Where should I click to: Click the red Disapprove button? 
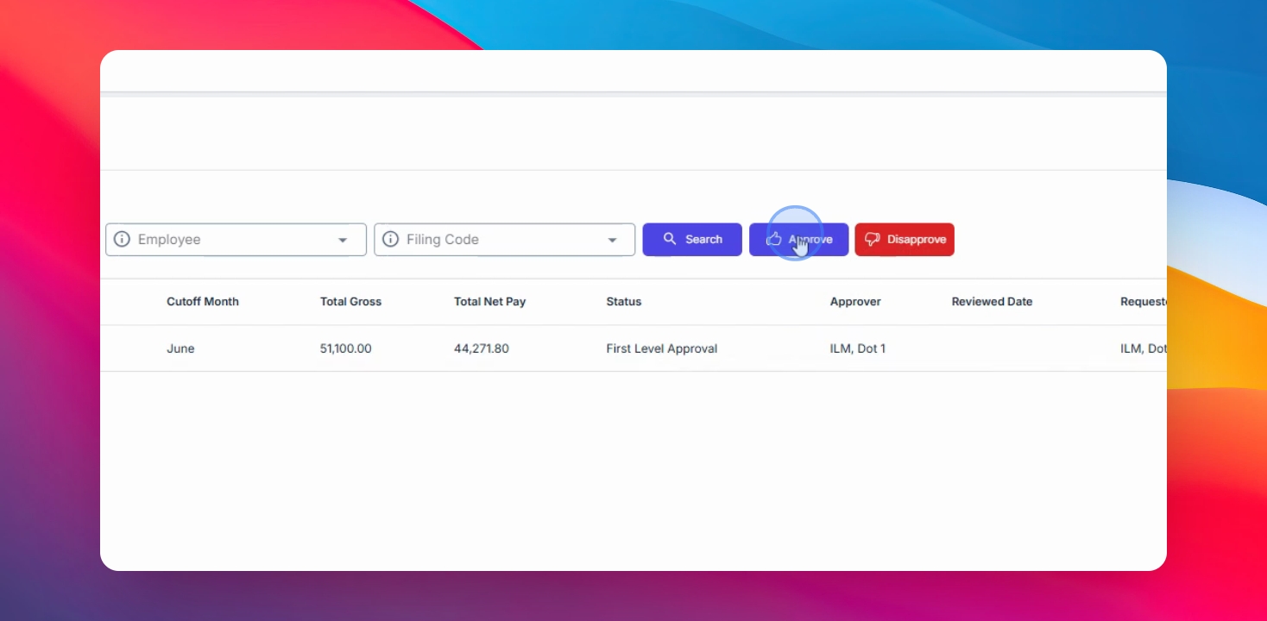pos(905,240)
